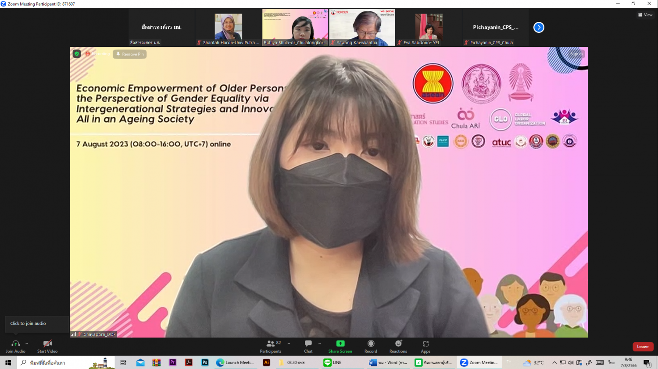This screenshot has height=369, width=658.
Task: Click the green encryption shield icon
Action: tap(77, 54)
